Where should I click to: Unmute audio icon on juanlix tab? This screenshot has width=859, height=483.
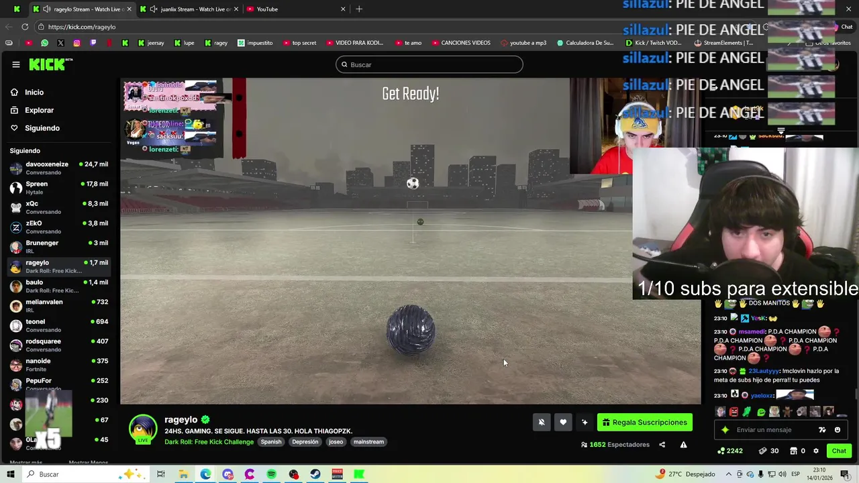point(154,9)
